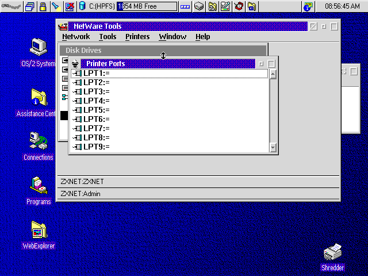Click the WarpCenter tray selector button
The width and height of the screenshot is (368, 276).
[185, 6]
